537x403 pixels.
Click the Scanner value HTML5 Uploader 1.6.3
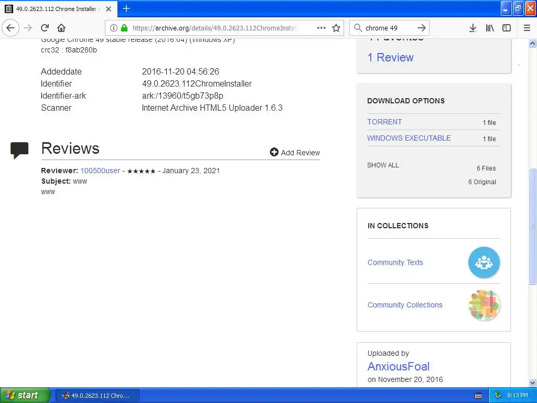[212, 108]
